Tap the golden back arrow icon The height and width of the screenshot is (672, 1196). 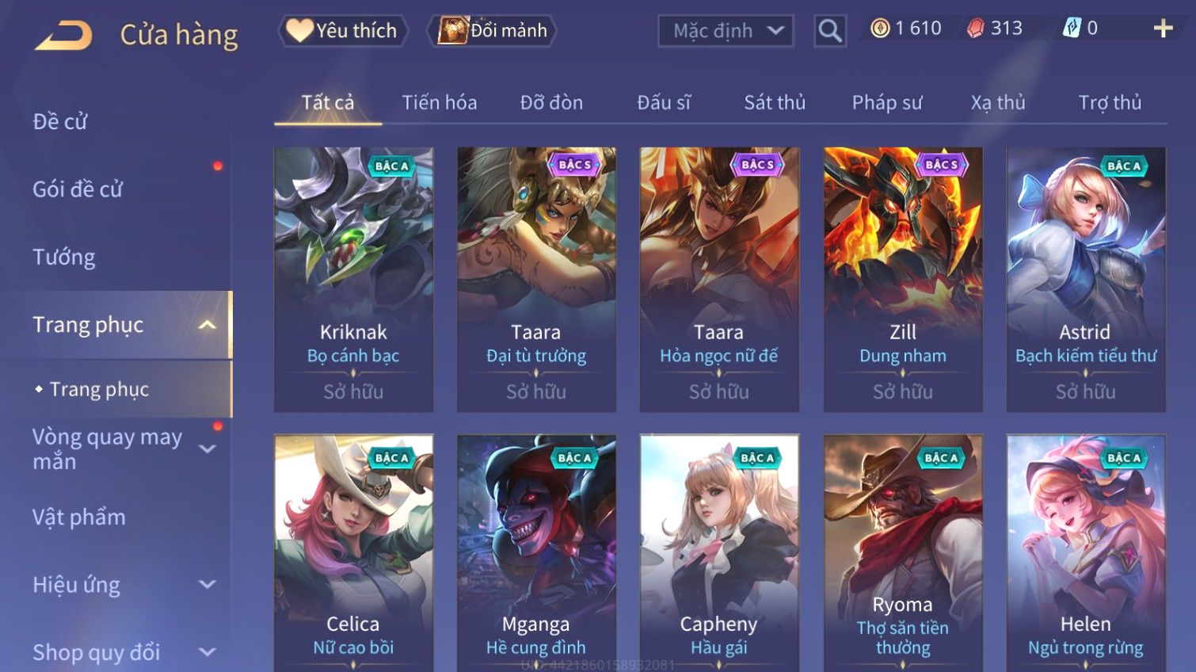63,35
